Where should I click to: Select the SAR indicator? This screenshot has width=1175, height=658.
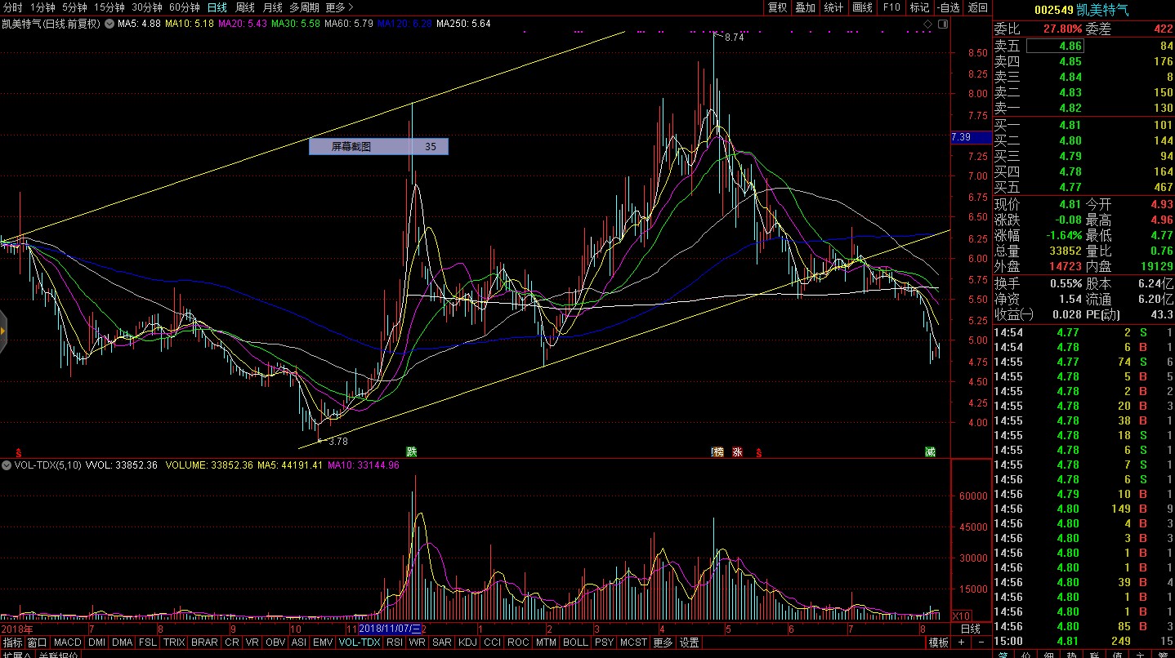coord(441,642)
